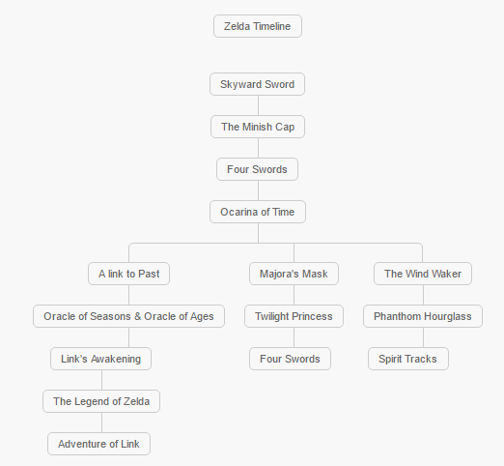This screenshot has height=466, width=504.
Task: Select The Minish Cap node
Action: click(258, 127)
